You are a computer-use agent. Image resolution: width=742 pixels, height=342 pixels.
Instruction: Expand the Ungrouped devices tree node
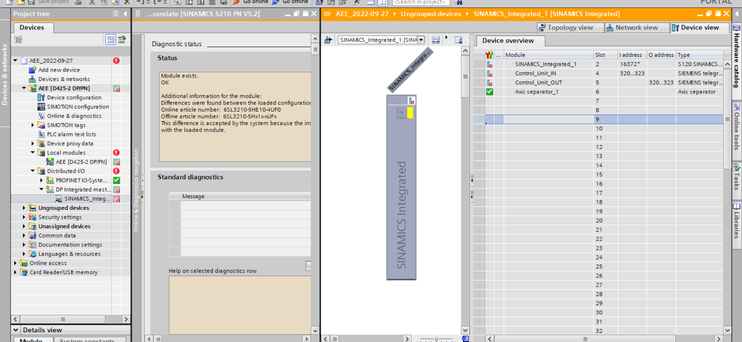tap(24, 208)
